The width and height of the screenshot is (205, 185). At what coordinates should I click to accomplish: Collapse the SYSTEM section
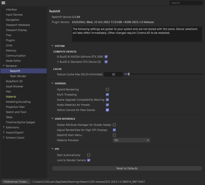coord(53,46)
